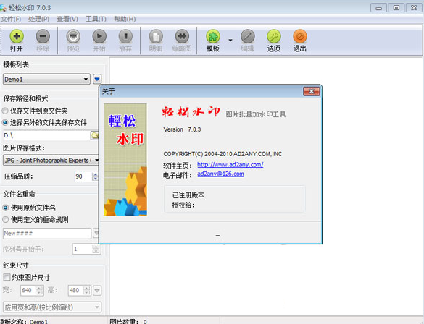Click the Start (开始) play icon
Viewport: 424px width, 324px height.
[x=99, y=36]
